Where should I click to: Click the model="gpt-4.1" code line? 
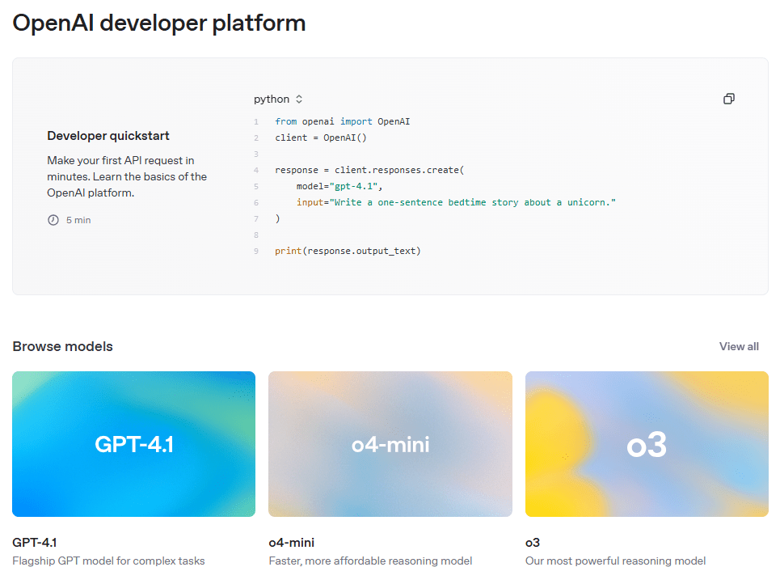point(339,186)
